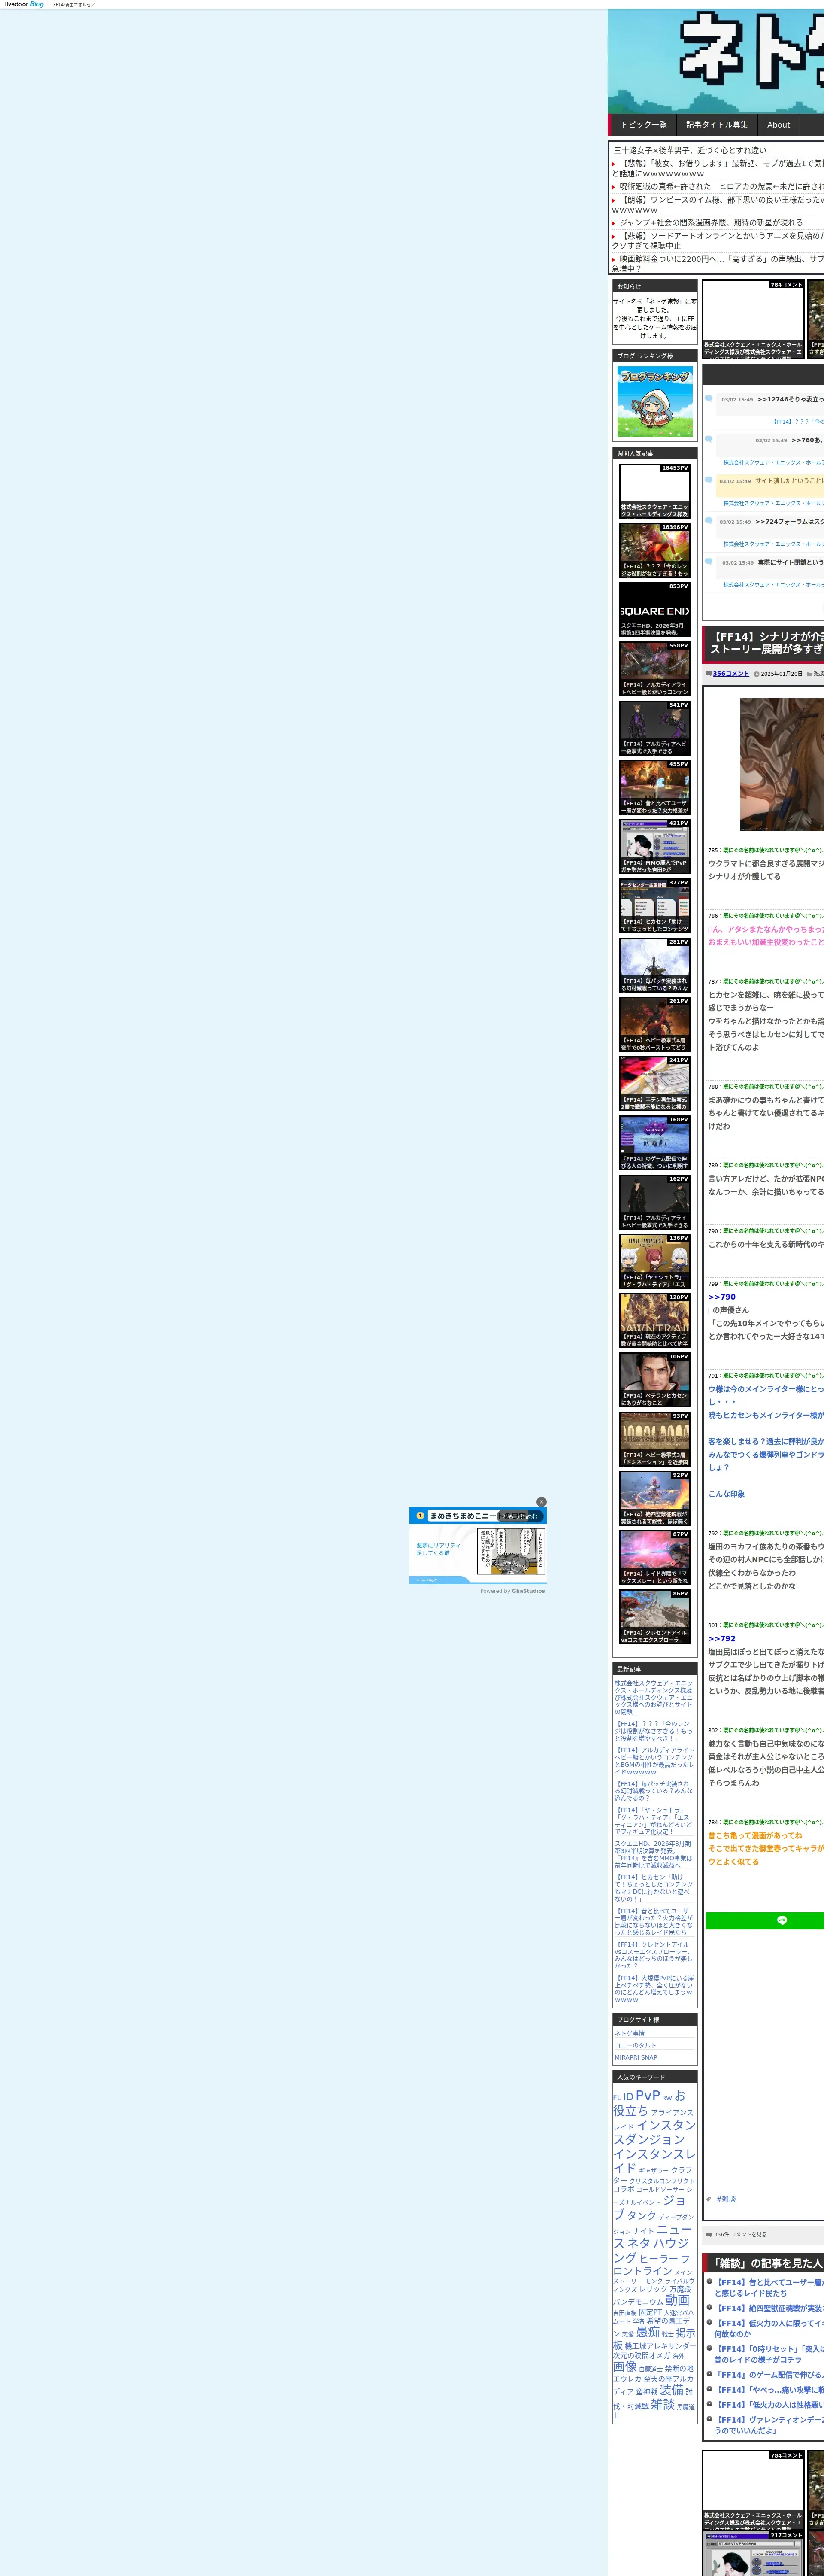824x2576 pixels.
Task: Click the ブログランキング mascot banner
Action: click(654, 401)
